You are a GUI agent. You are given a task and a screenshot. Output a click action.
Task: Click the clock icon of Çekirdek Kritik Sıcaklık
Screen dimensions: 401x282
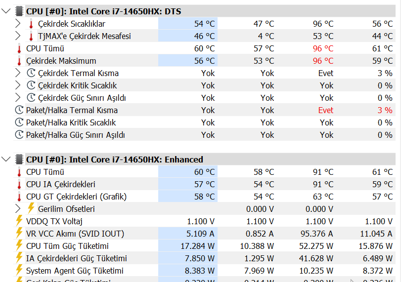[31, 85]
